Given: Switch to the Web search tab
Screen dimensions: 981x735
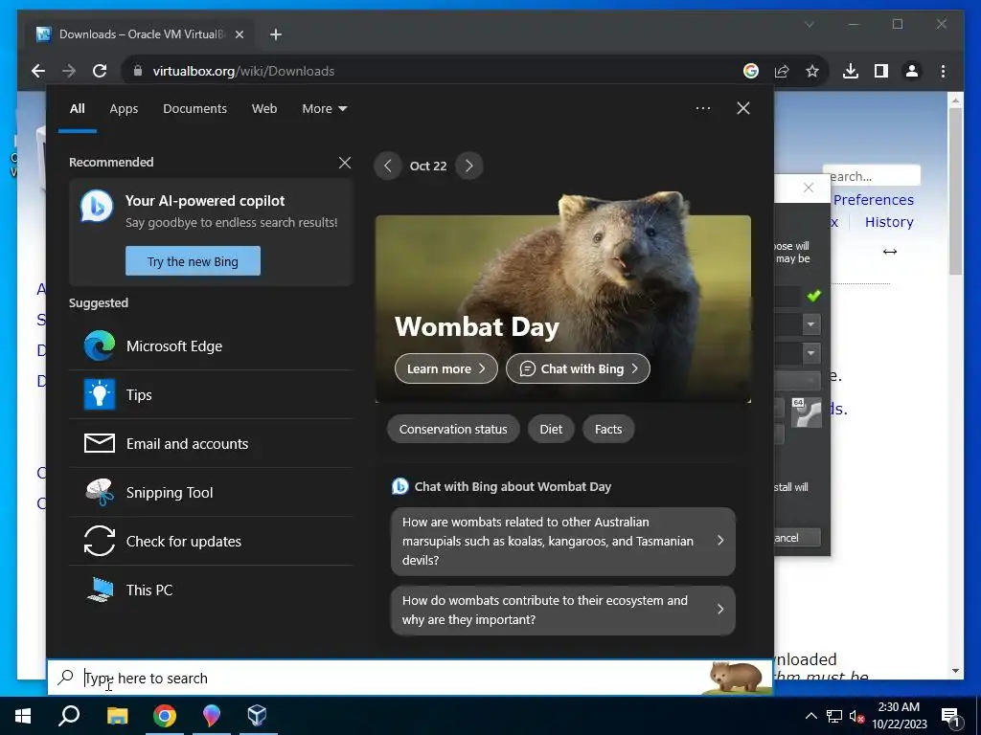Looking at the screenshot, I should (264, 108).
